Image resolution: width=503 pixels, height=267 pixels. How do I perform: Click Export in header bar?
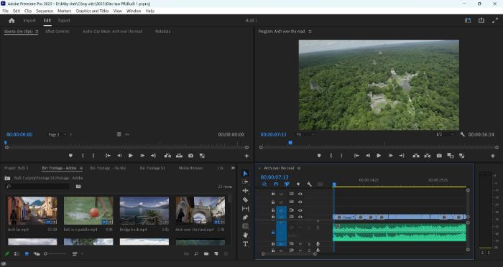64,21
